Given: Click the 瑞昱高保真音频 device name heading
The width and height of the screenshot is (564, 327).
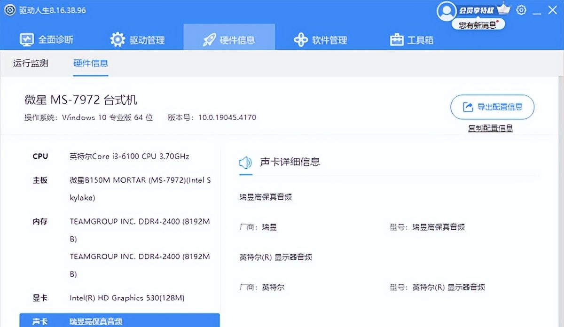Looking at the screenshot, I should pos(266,197).
